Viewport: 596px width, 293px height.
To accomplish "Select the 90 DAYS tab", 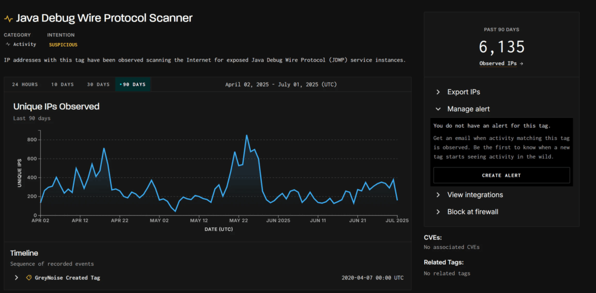I will click(133, 84).
